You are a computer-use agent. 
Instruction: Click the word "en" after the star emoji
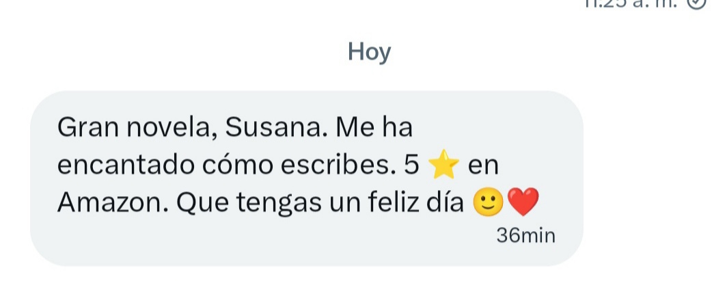coord(483,168)
